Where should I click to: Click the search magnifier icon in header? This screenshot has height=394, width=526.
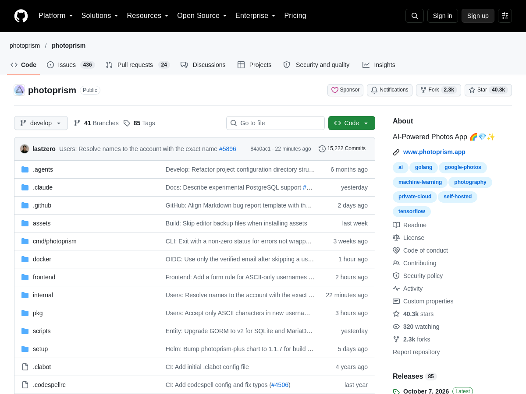click(x=415, y=16)
